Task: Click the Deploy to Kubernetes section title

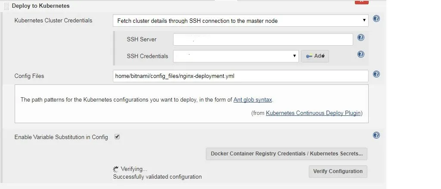Action: (40, 6)
